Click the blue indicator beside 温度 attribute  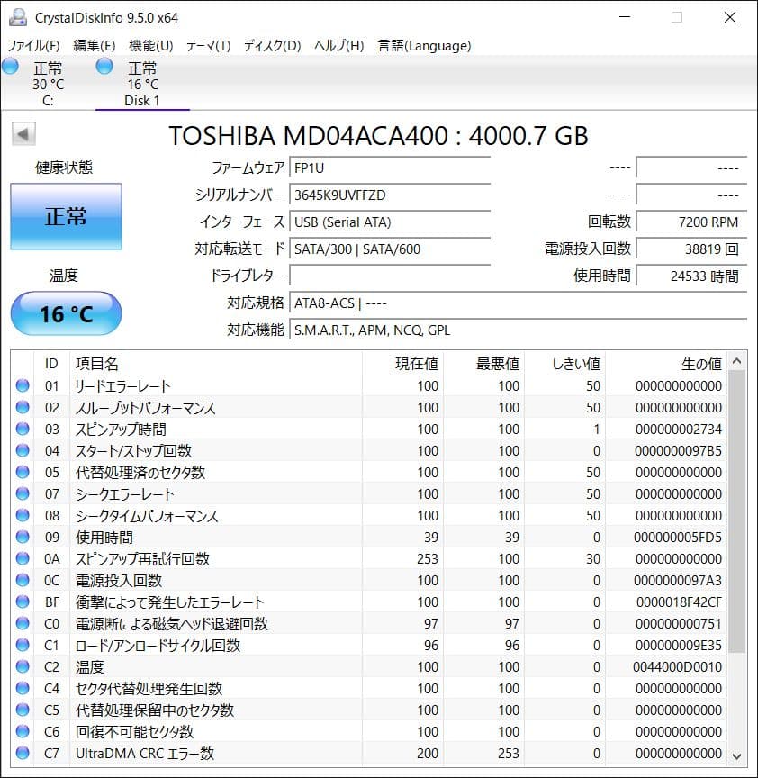coord(22,667)
